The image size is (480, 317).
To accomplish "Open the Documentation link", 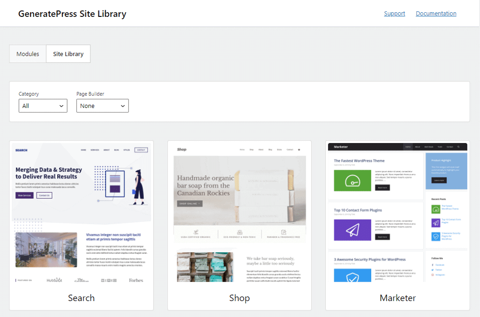I will click(x=436, y=14).
